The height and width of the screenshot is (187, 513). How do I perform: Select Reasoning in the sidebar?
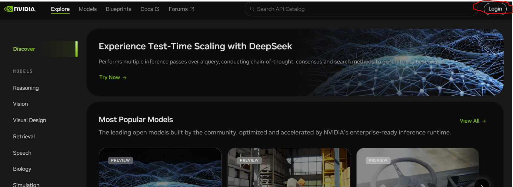point(26,88)
